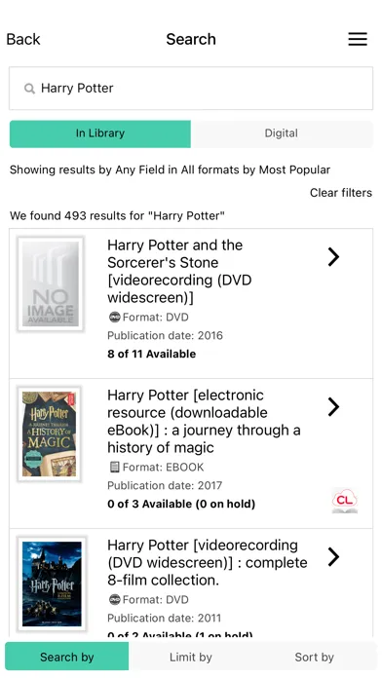Tap DVD format icon for Sorcerer's Stone

114,317
